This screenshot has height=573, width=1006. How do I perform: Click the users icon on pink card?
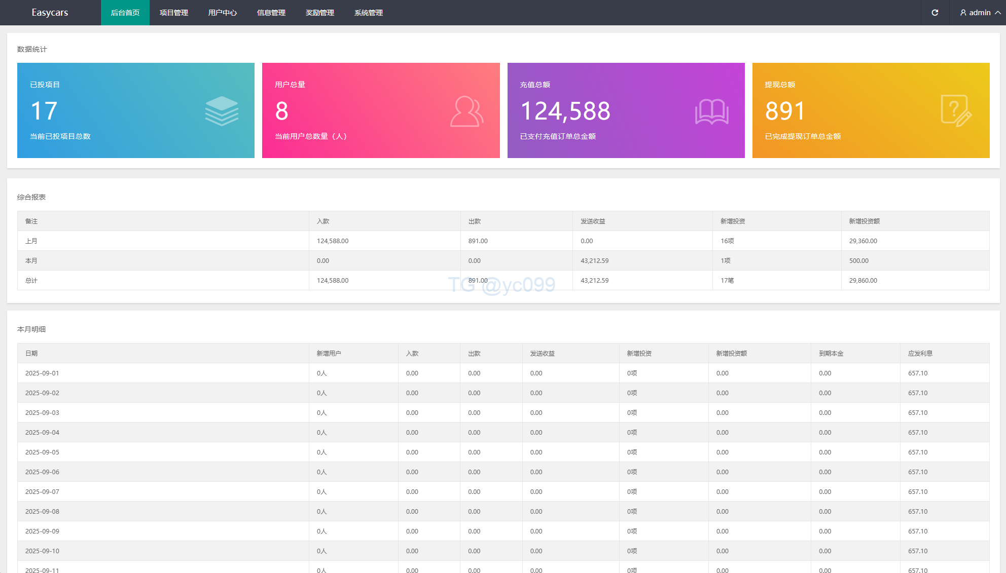466,111
